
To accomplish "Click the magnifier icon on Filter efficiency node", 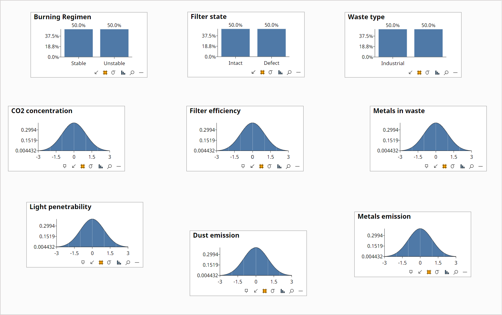I will (288, 166).
